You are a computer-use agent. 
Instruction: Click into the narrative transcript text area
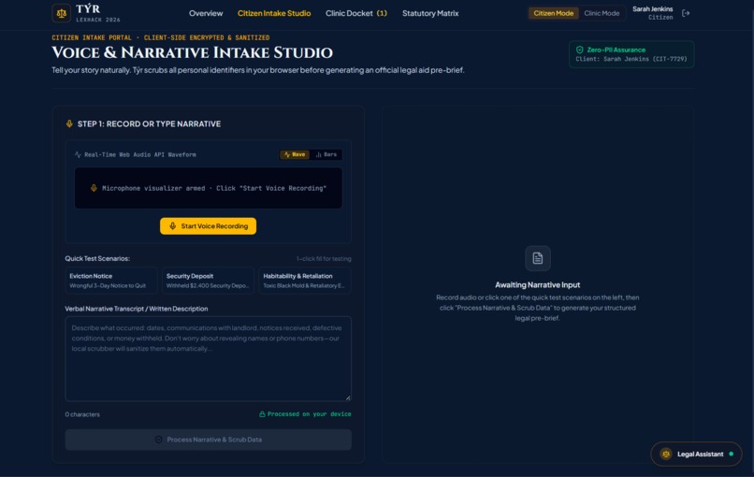(x=209, y=359)
